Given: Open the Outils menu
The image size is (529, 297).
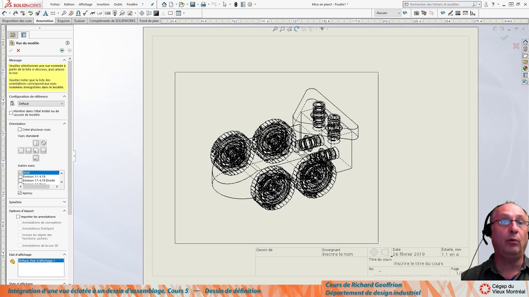Looking at the screenshot, I should point(118,4).
